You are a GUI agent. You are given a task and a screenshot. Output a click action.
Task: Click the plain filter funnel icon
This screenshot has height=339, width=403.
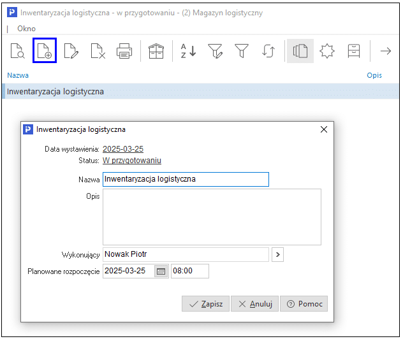[x=242, y=51]
